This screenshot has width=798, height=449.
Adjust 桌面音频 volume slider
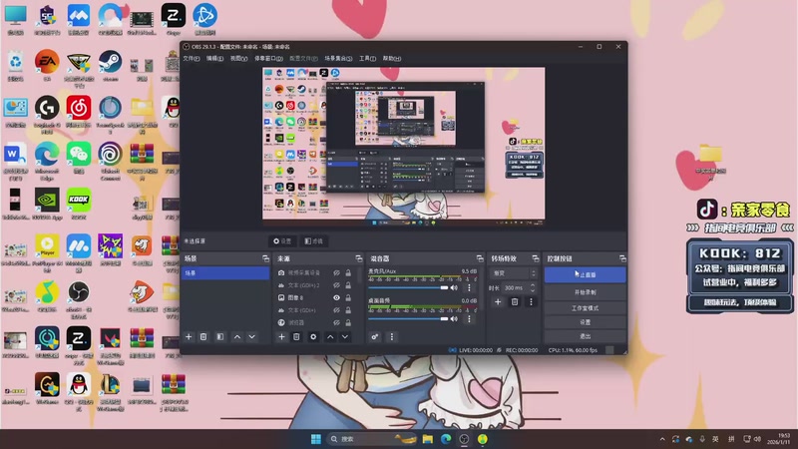click(408, 319)
